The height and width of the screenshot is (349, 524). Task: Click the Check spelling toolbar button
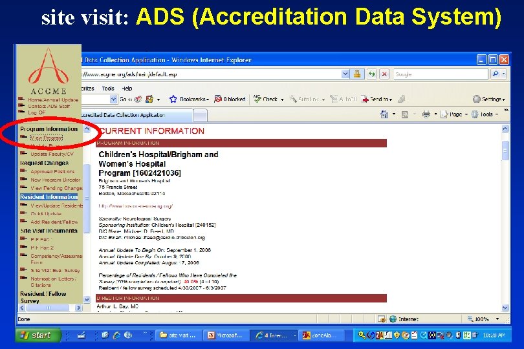point(266,99)
